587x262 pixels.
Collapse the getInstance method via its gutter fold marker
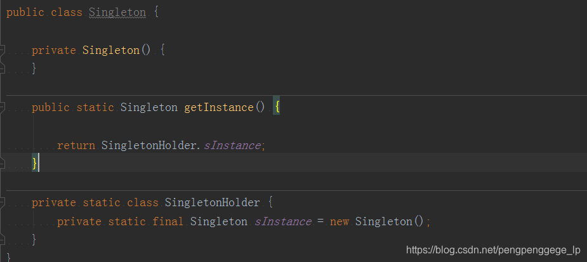point(2,107)
